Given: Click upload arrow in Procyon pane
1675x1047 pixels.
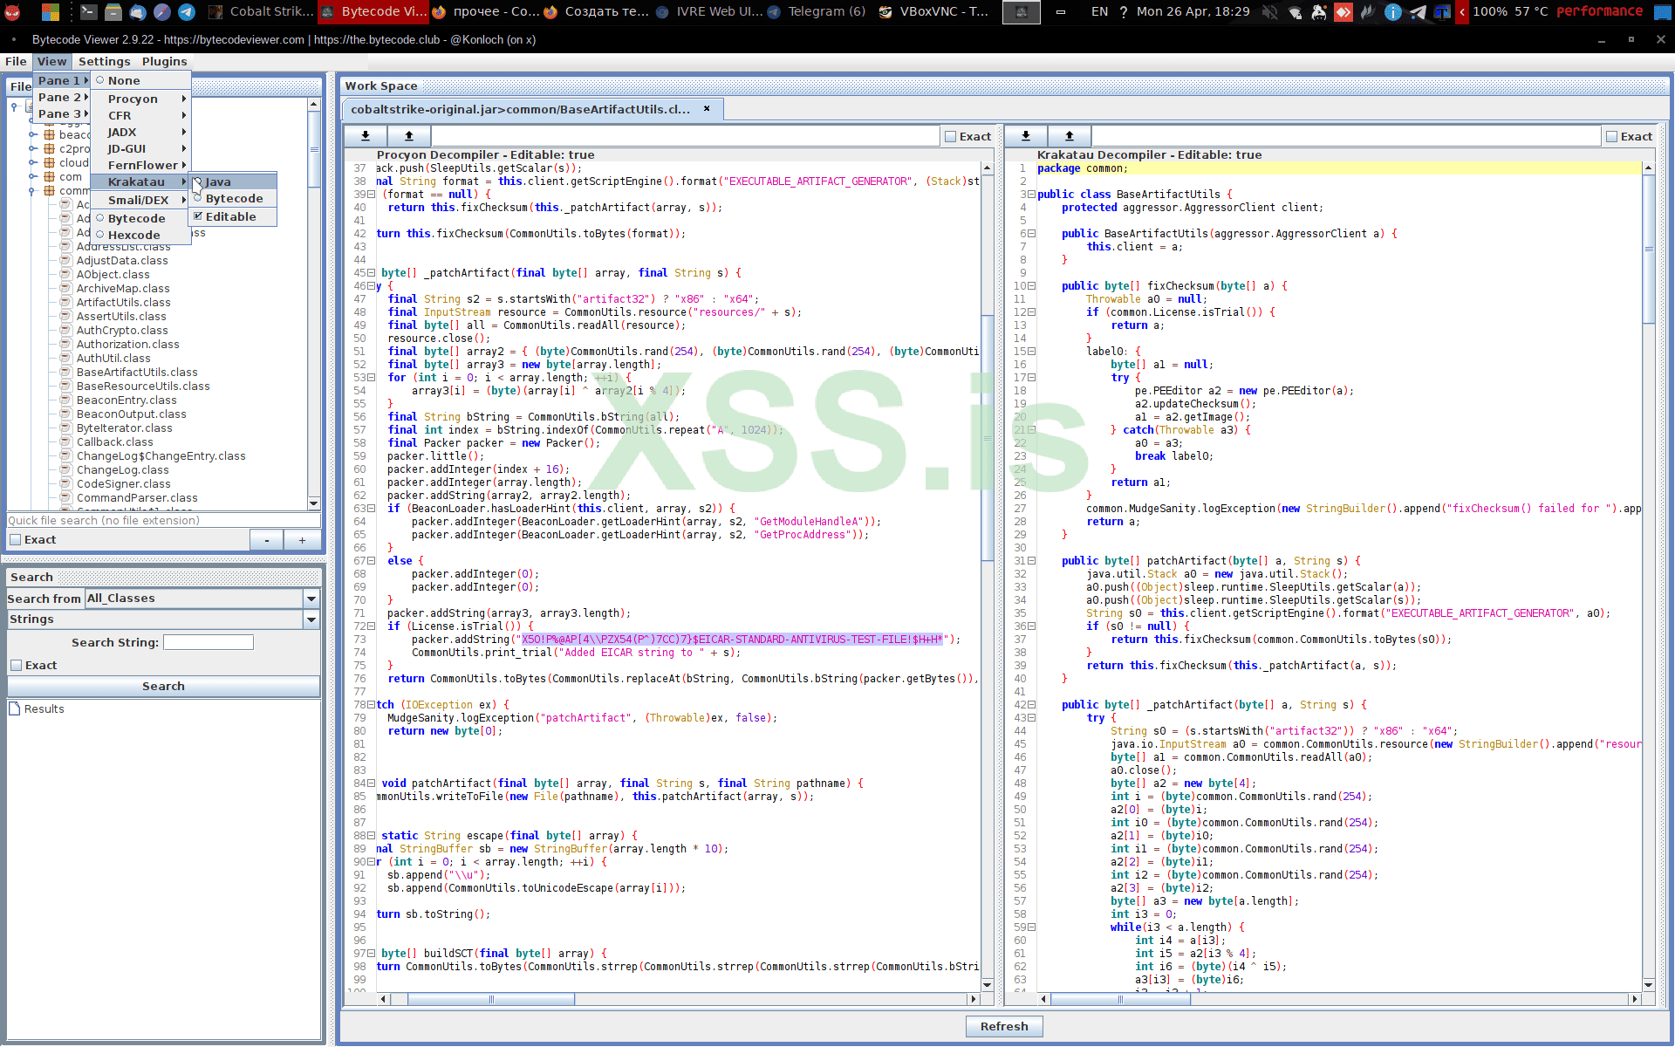Looking at the screenshot, I should pos(408,136).
